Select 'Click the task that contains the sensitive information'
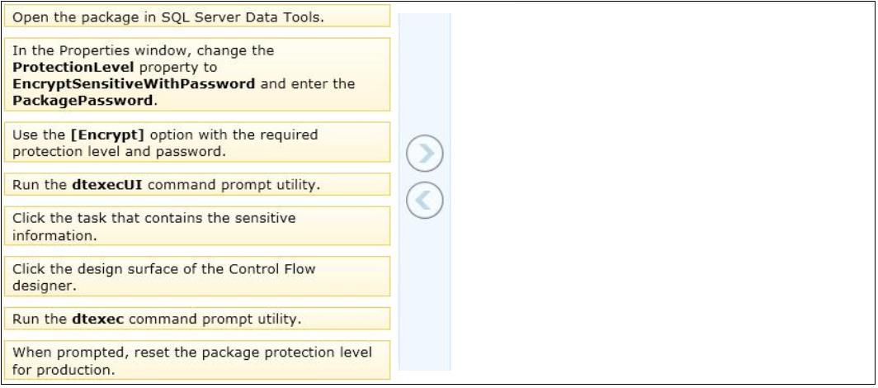878x388 pixels. (197, 225)
